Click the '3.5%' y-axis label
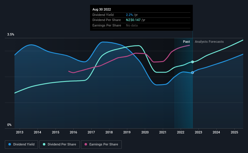 (11, 35)
